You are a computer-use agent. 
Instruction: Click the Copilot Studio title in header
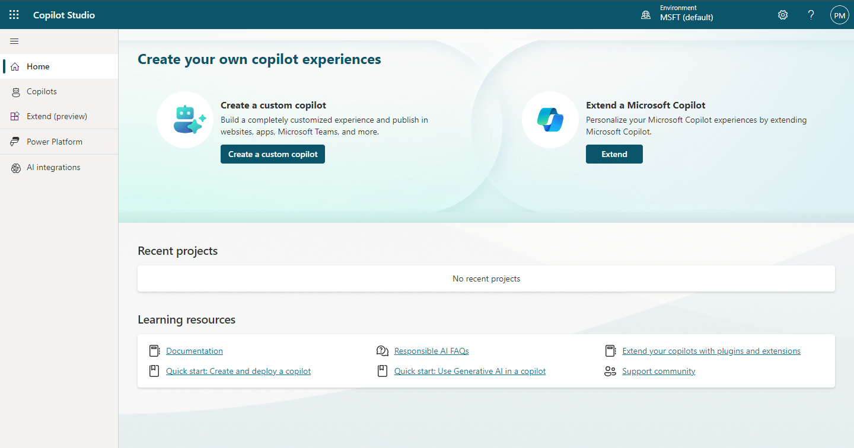[64, 15]
